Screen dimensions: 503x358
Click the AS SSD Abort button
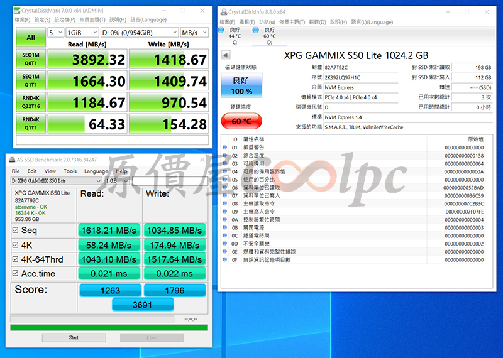(152, 337)
